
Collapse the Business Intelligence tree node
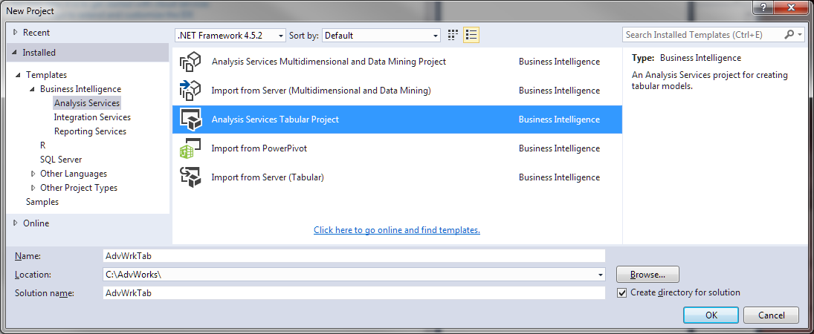tap(33, 89)
